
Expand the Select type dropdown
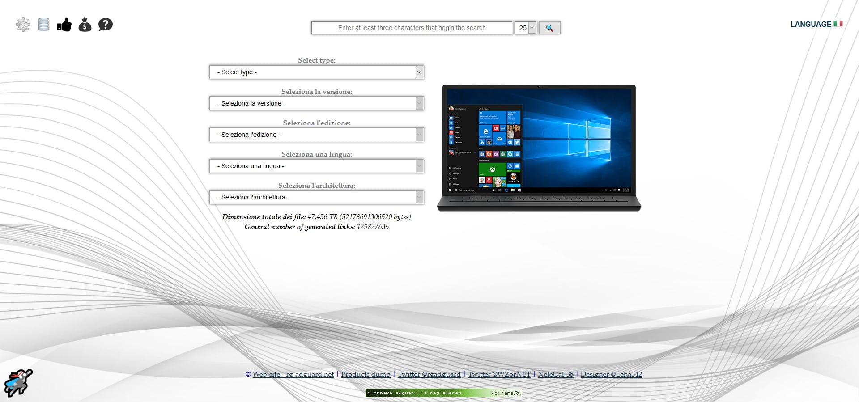tap(316, 72)
